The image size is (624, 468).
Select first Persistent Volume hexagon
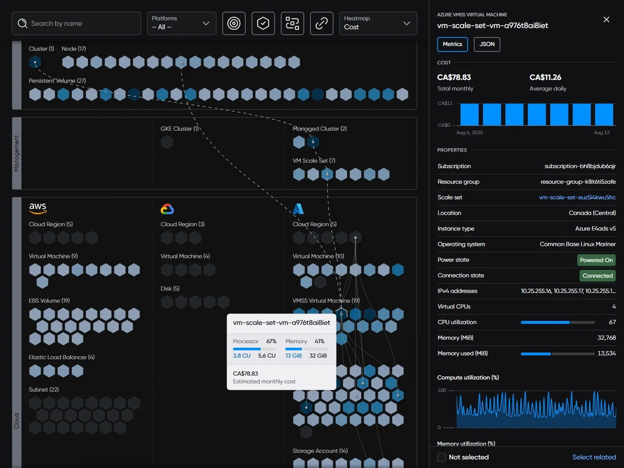click(35, 94)
